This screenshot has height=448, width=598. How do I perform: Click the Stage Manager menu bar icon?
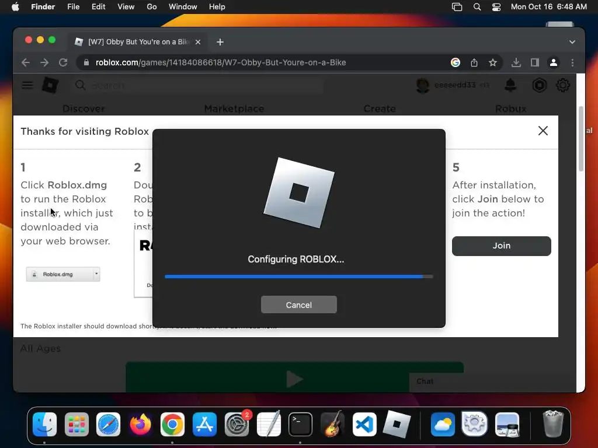[457, 7]
